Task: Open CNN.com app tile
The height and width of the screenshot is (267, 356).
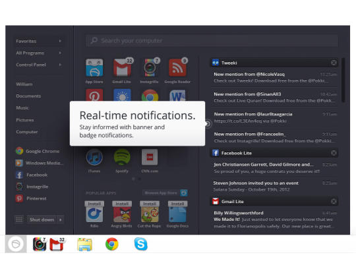Action: pyautogui.click(x=150, y=157)
